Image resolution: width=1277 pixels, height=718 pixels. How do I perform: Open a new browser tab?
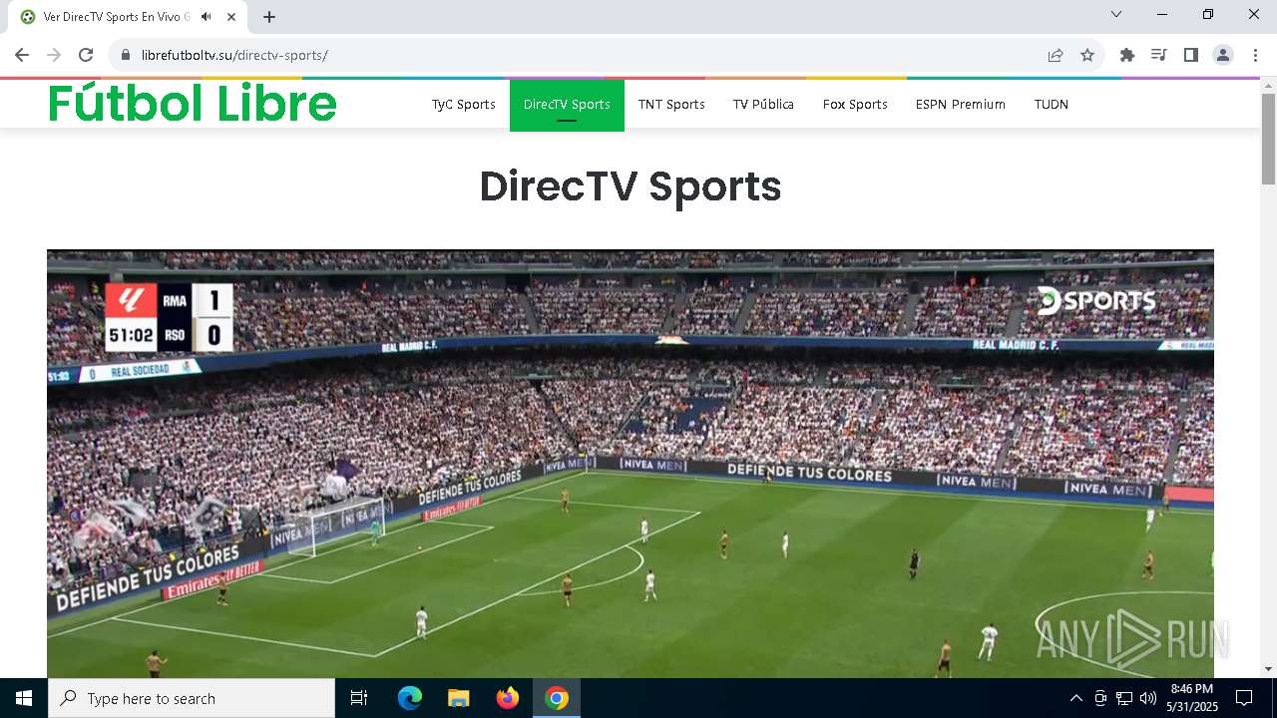coord(269,17)
